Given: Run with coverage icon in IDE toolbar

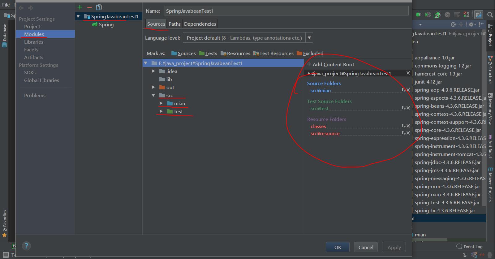Looking at the screenshot, I should pos(428,15).
